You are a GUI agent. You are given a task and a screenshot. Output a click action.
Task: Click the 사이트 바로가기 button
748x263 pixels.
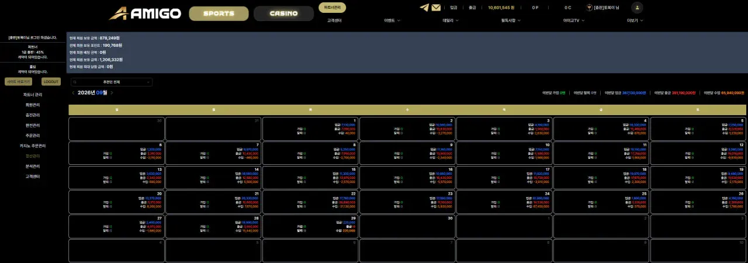click(x=18, y=82)
